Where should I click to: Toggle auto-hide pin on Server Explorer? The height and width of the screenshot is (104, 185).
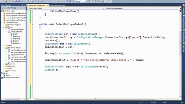tap(23, 5)
